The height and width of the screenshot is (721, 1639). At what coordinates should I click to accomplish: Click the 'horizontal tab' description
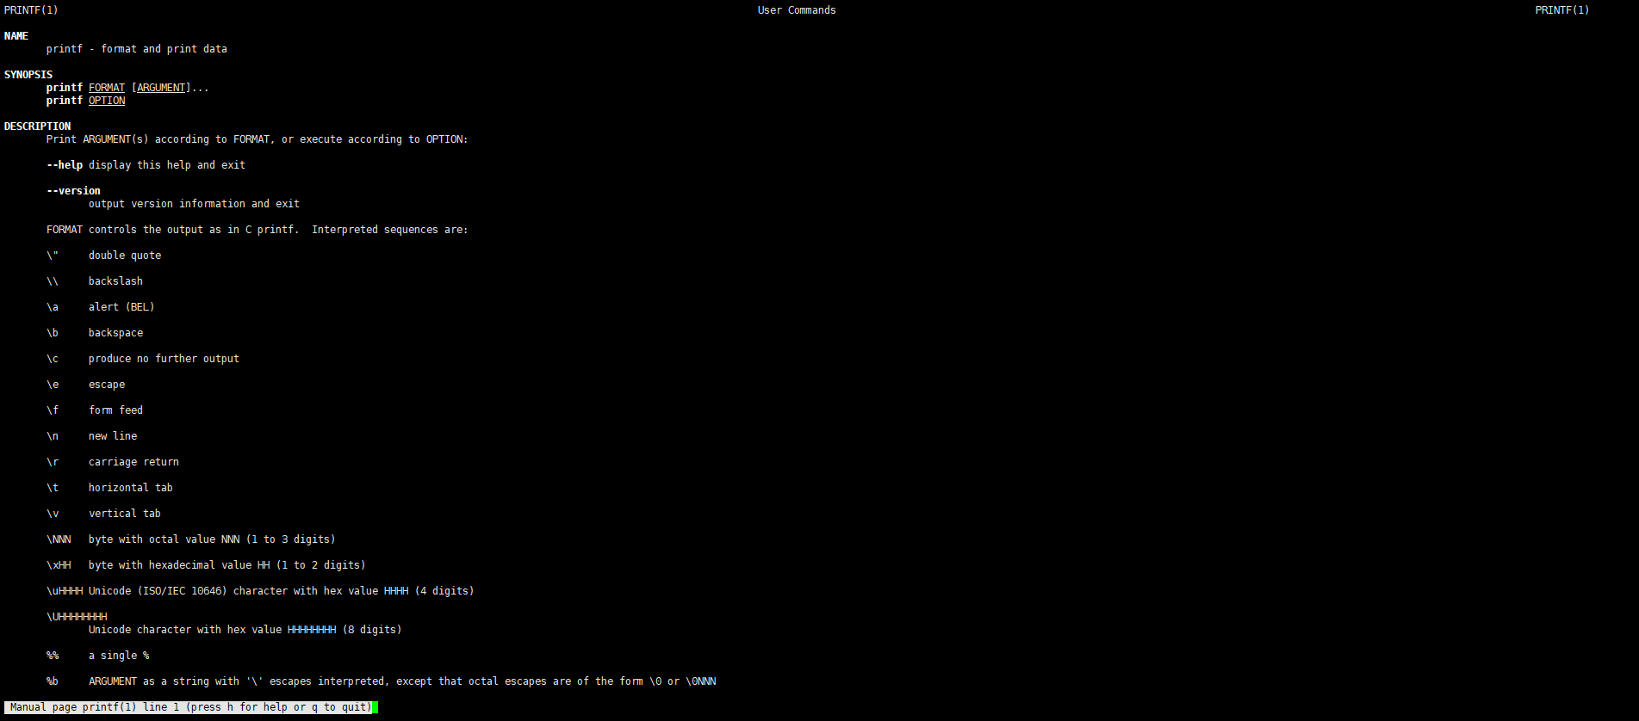pyautogui.click(x=131, y=488)
